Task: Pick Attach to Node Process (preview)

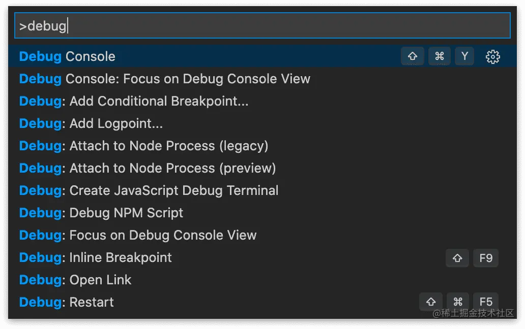Action: 148,168
